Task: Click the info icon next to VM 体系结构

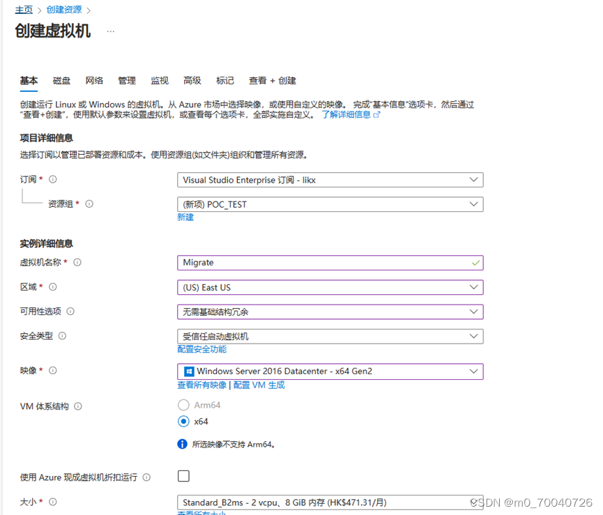Action: [78, 406]
